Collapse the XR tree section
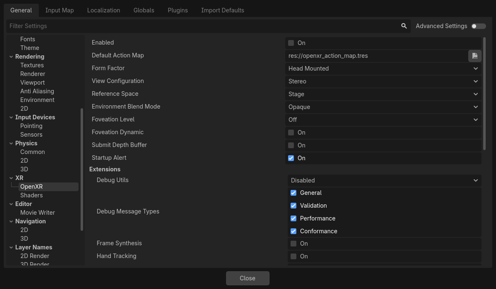The width and height of the screenshot is (496, 289). 11,178
